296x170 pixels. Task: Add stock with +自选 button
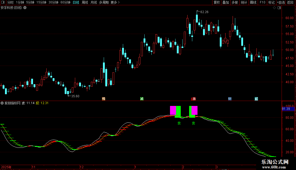pos(281,2)
